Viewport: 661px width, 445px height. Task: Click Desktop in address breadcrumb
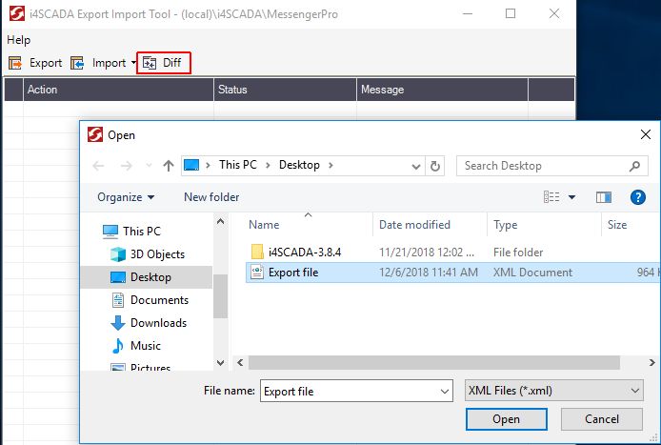pyautogui.click(x=299, y=165)
